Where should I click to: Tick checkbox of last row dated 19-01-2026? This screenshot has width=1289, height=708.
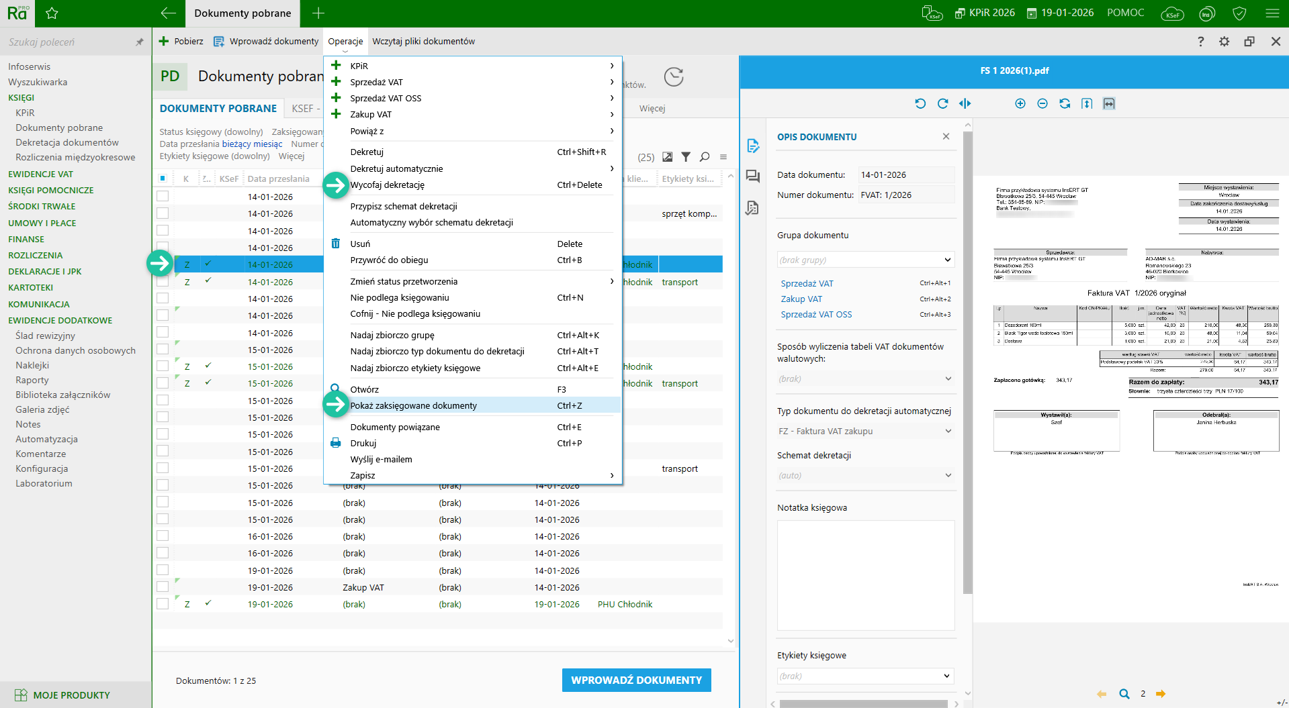click(163, 604)
